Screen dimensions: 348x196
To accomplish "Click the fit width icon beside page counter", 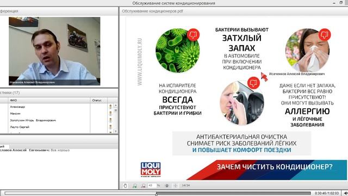I will coord(175,186).
